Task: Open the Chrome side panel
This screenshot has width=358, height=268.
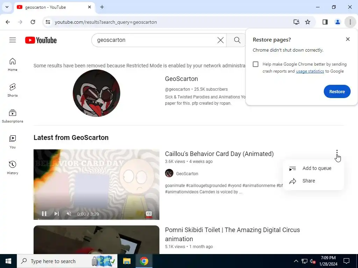Action: pos(325,22)
